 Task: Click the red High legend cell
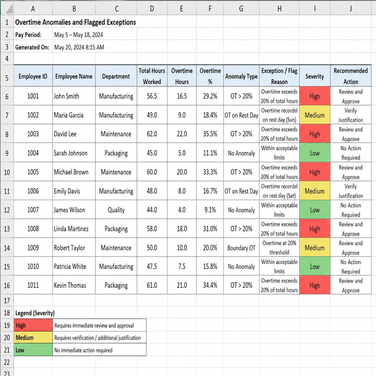pos(33,325)
